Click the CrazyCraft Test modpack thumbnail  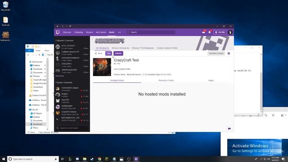102,67
